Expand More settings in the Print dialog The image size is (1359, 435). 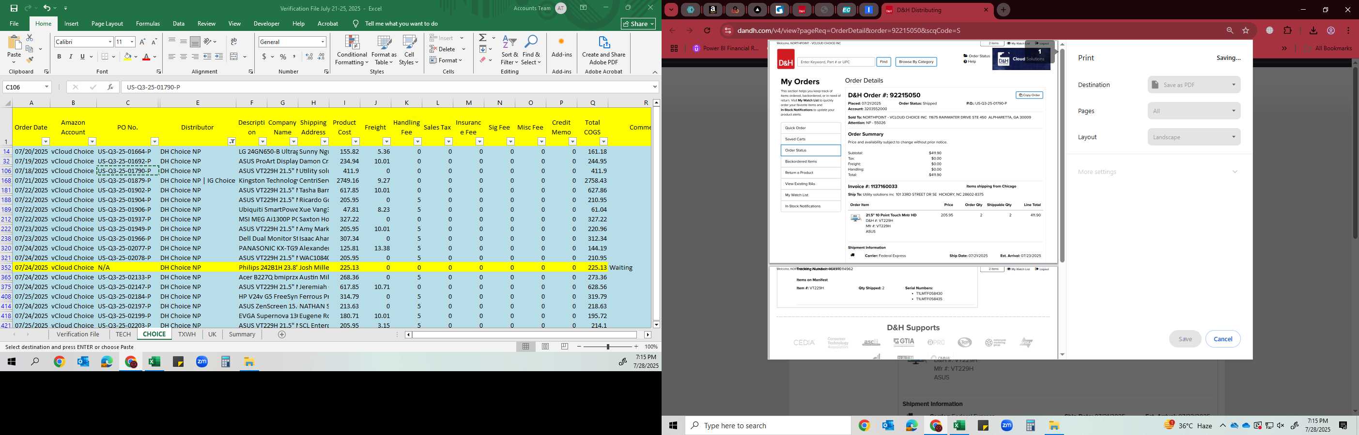tap(1158, 172)
